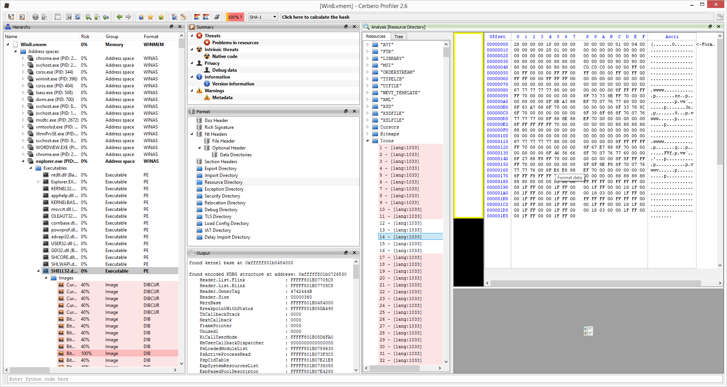Expand the "AVI" resource folder
This screenshot has width=727, height=387.
click(x=368, y=44)
